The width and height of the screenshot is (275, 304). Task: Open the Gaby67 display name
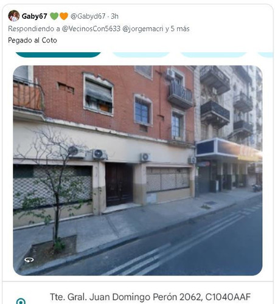pyautogui.click(x=34, y=16)
